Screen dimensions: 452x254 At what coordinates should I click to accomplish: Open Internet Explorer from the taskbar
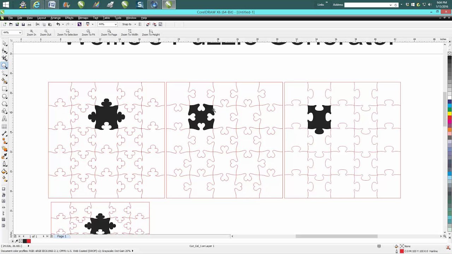[36, 5]
